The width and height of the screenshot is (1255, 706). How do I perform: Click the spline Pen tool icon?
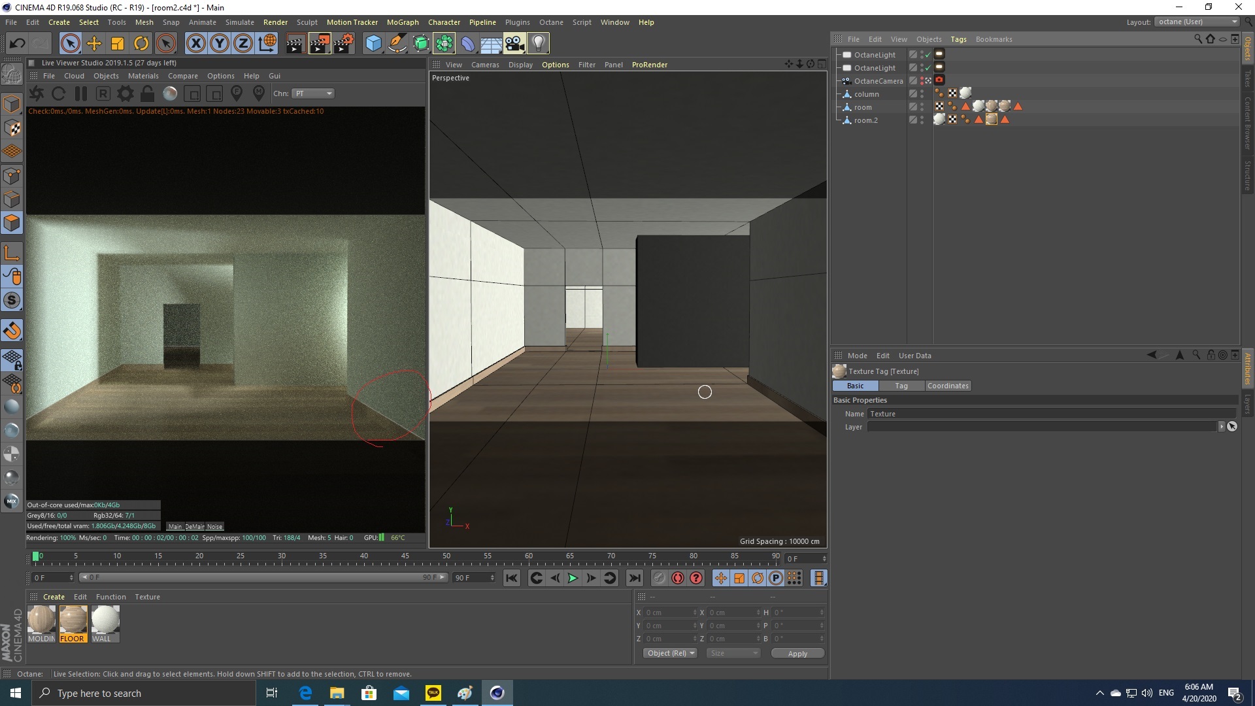coord(397,44)
